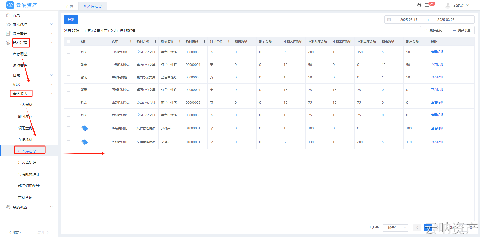Collapse the sidebar with 收起
Screen dimensions: 480x237
[x=15, y=232]
